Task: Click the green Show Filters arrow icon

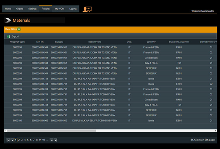Action: click(19, 29)
